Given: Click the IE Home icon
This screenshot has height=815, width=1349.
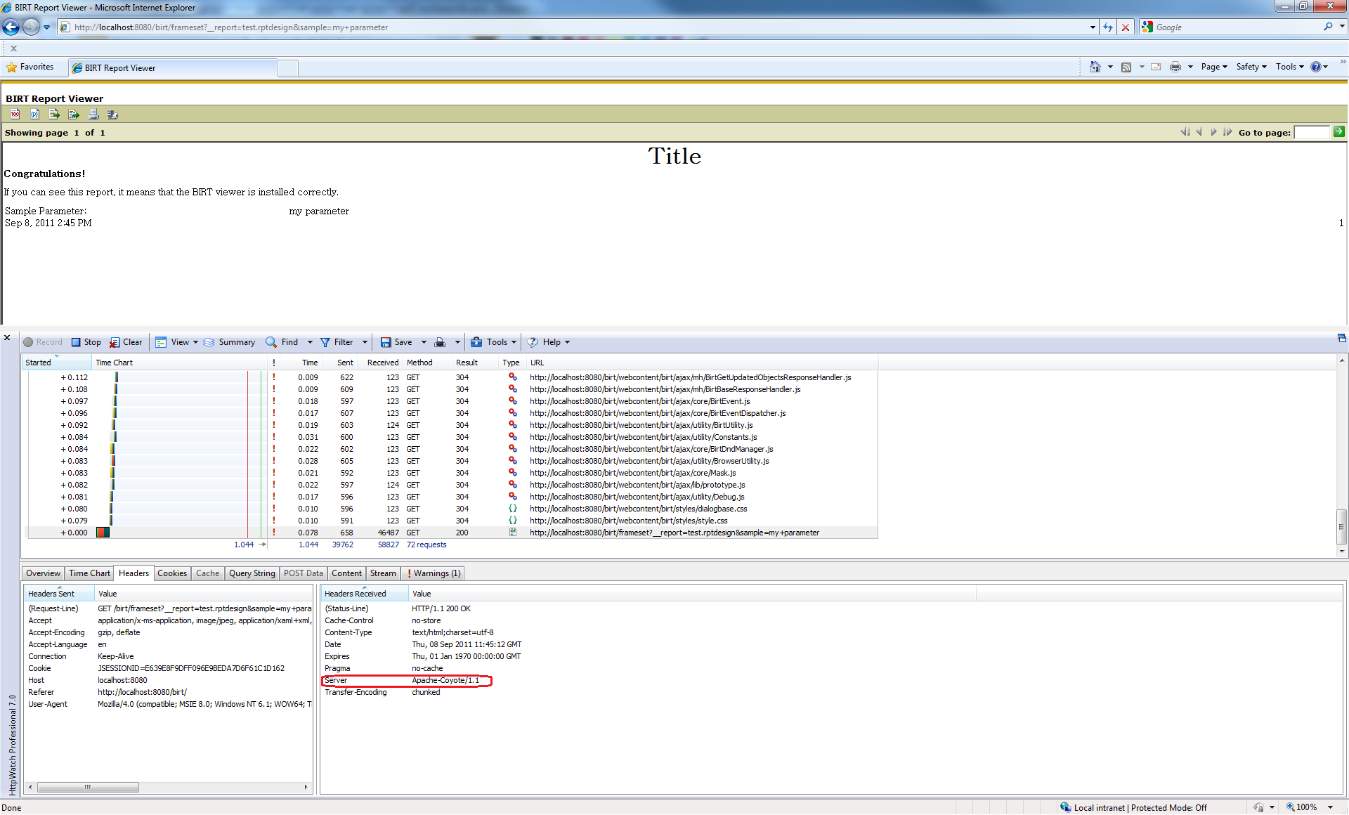Looking at the screenshot, I should [x=1095, y=67].
